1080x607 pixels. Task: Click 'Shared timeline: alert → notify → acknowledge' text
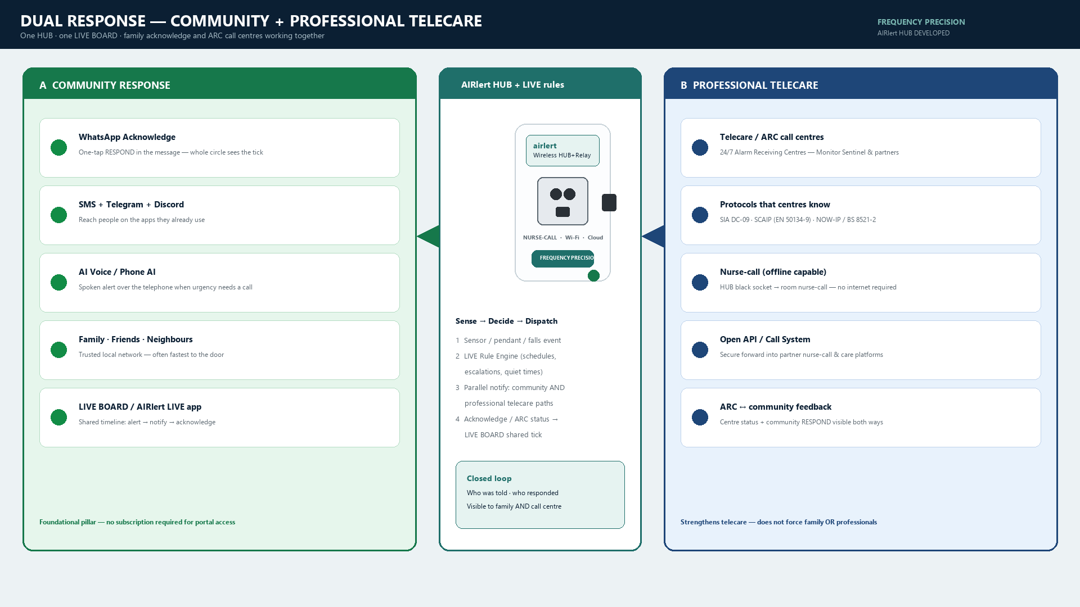point(147,422)
